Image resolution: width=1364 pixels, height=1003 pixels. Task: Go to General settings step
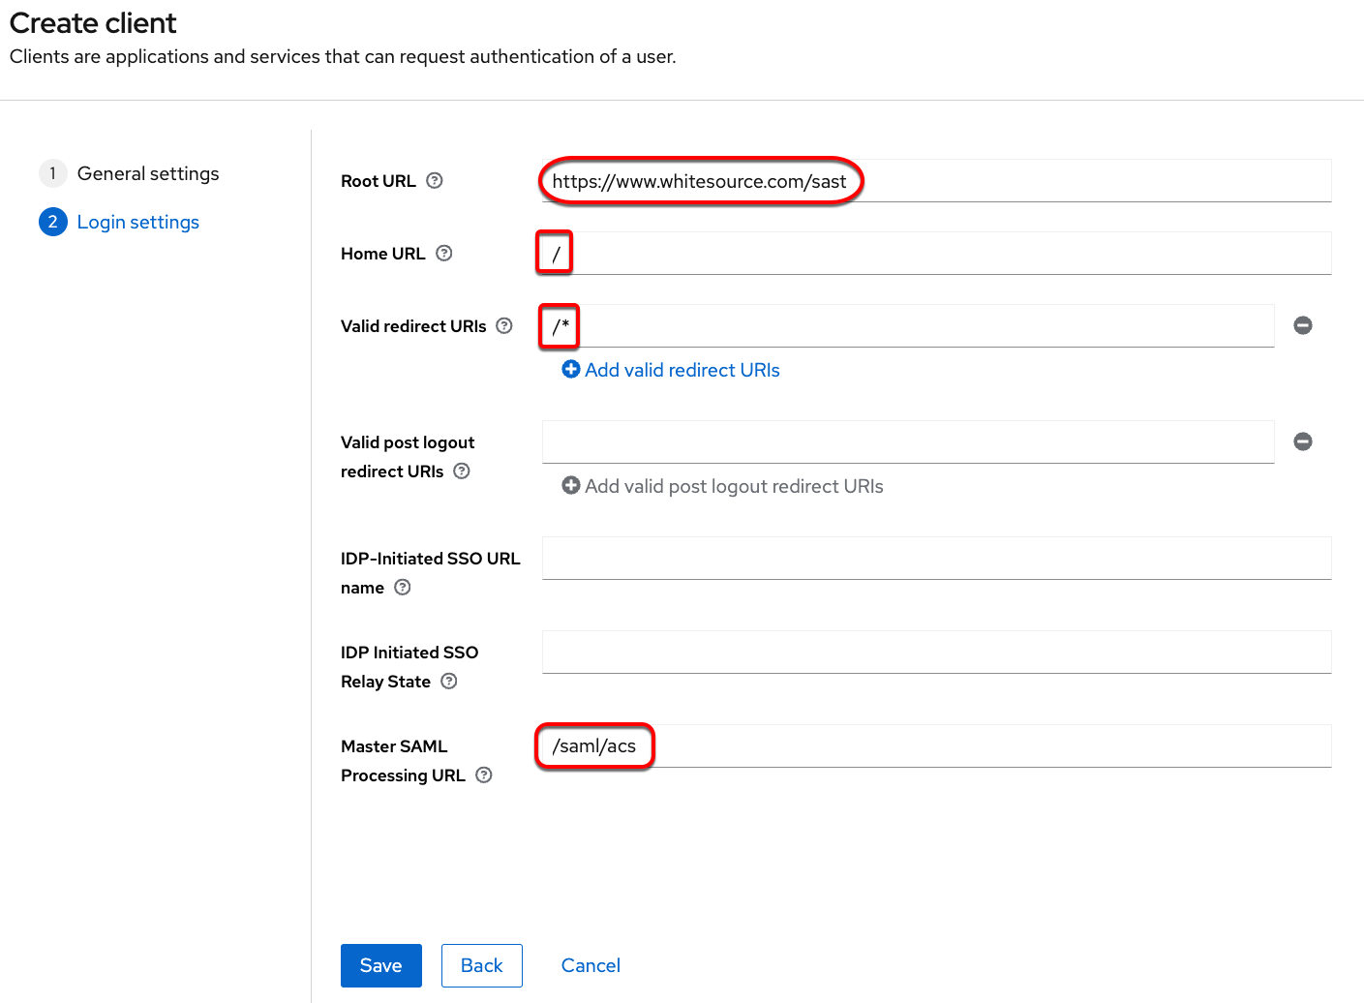coord(147,173)
